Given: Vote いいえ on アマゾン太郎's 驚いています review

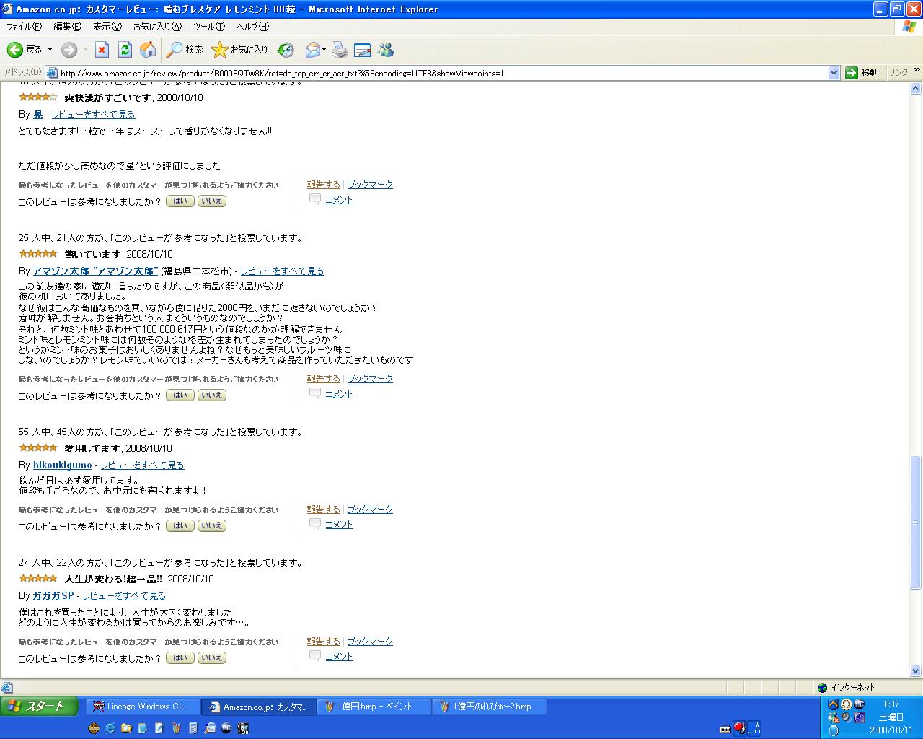Looking at the screenshot, I should point(212,395).
